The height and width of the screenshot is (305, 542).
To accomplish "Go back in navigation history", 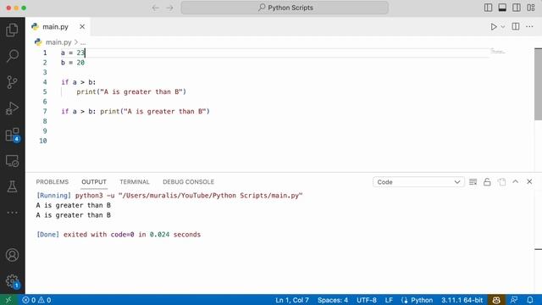I will coord(156,8).
